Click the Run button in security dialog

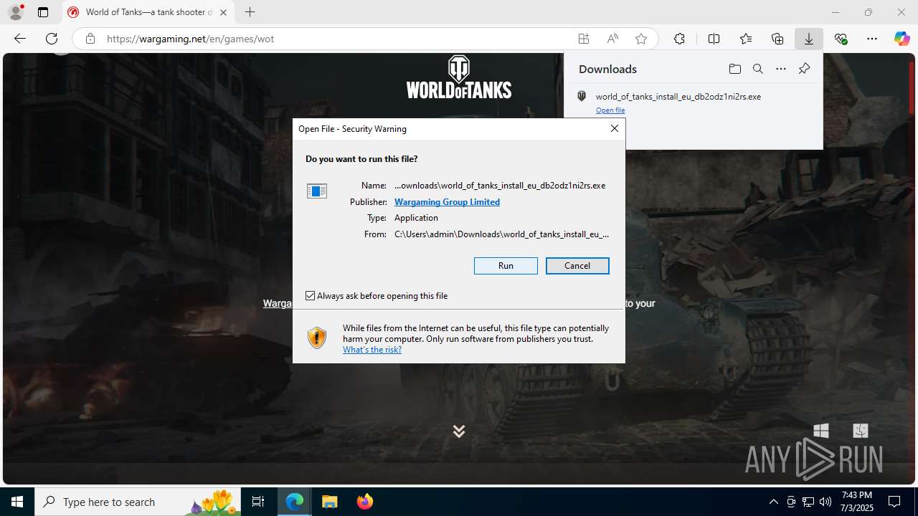[506, 266]
